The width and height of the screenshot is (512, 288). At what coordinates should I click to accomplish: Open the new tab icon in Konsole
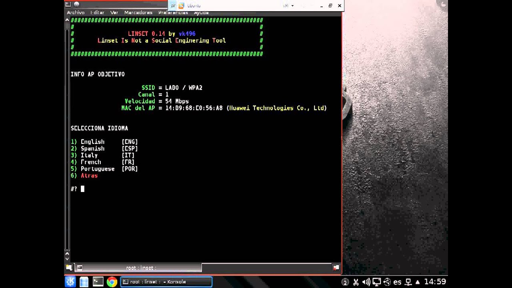pyautogui.click(x=69, y=268)
